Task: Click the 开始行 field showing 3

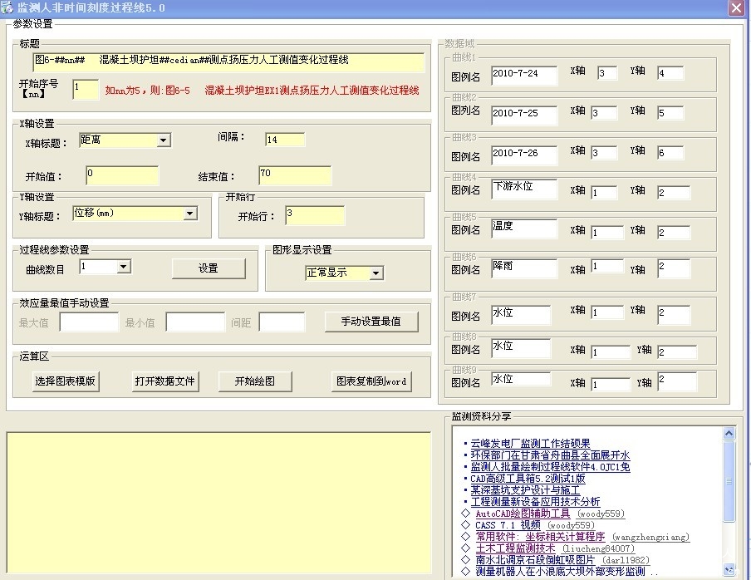Action: (x=315, y=215)
